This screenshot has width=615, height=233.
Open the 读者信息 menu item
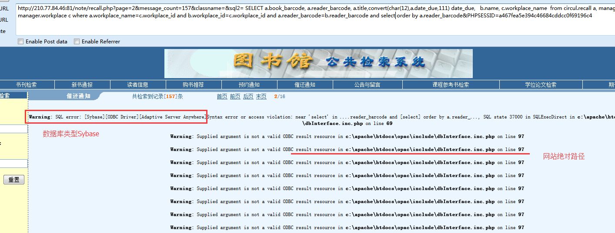click(138, 85)
